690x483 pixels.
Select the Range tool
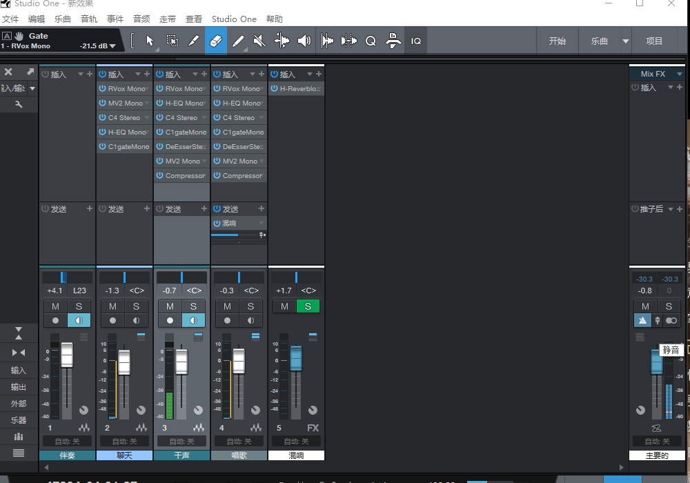point(172,41)
